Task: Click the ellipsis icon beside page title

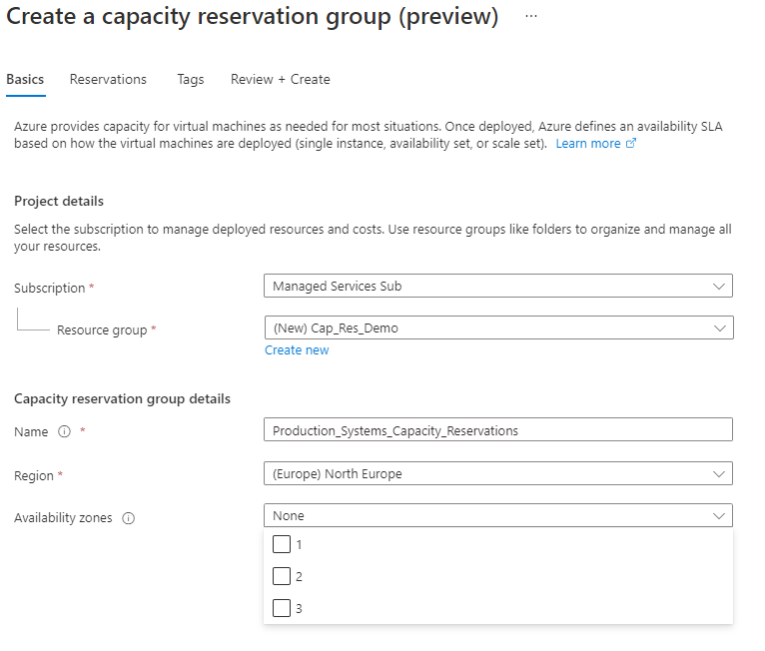Action: coord(531,17)
